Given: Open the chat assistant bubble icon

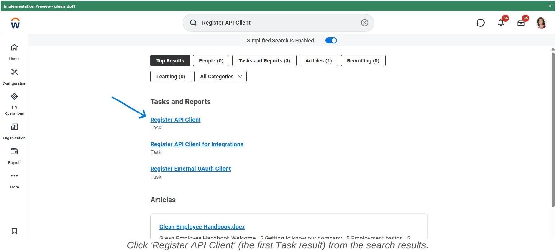Looking at the screenshot, I should [x=480, y=23].
